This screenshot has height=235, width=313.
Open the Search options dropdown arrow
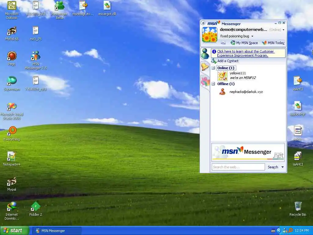(282, 167)
